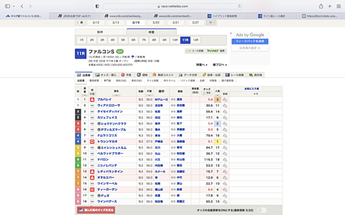
Task: Click the double-circle mark of トウシンマカオ
Action: point(92,142)
